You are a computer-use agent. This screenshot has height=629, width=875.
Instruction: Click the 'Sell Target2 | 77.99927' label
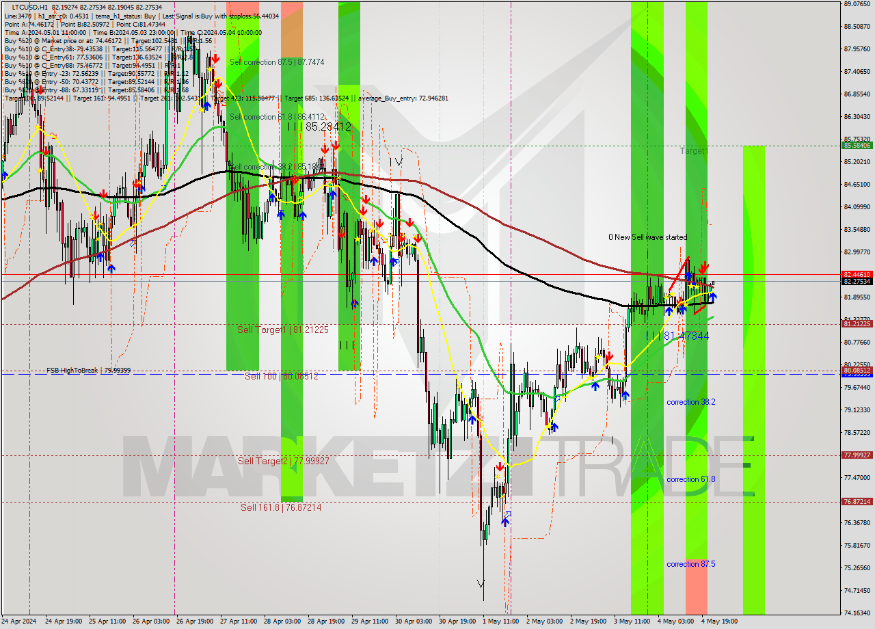pyautogui.click(x=284, y=461)
